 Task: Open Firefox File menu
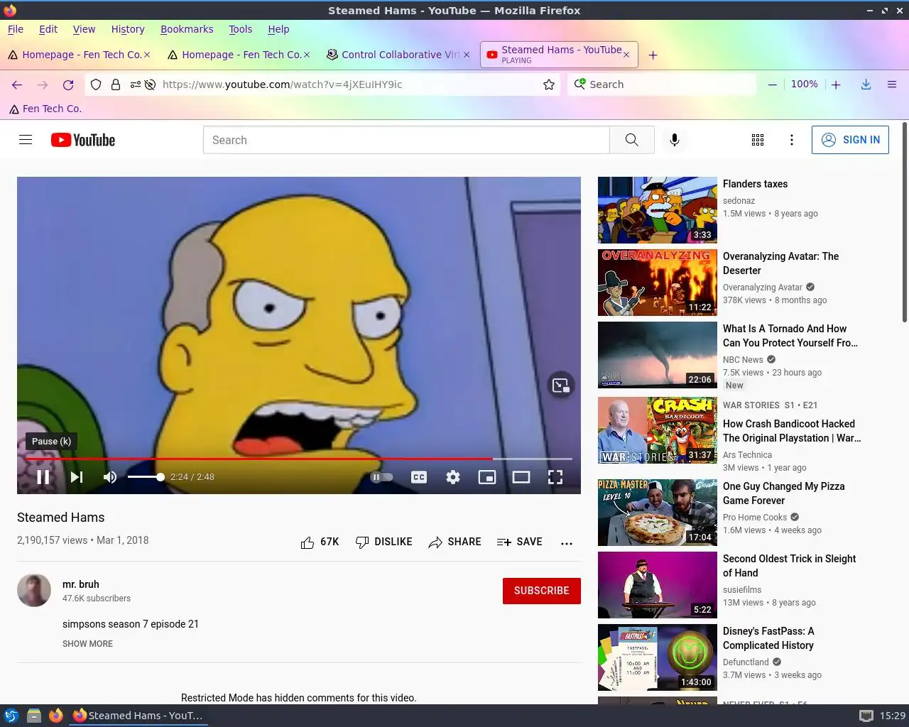click(16, 29)
